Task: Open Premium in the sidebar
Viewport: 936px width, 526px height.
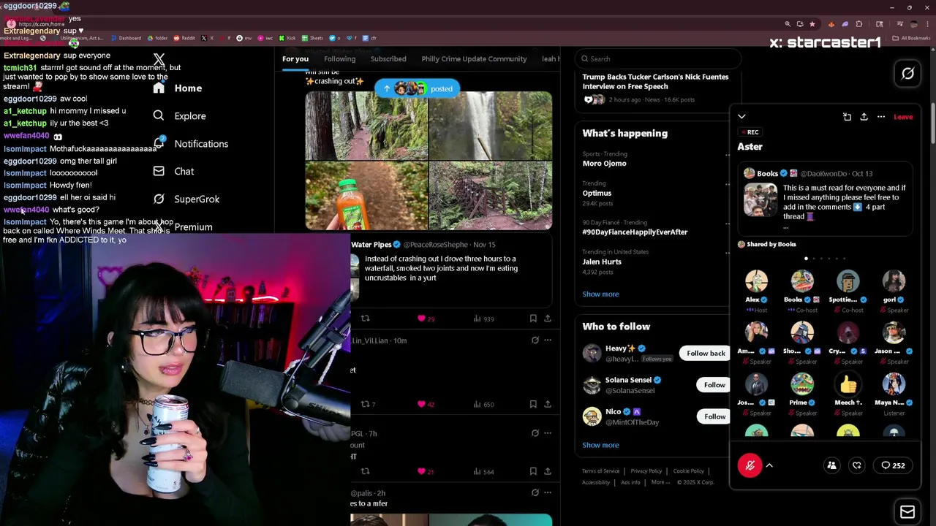Action: coord(193,226)
